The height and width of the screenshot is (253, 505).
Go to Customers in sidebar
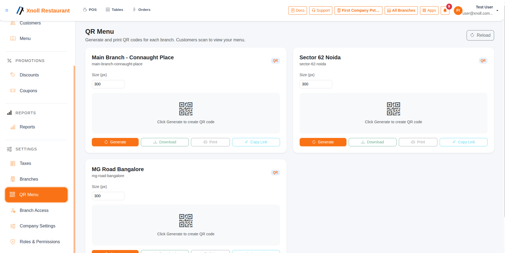tap(36, 23)
